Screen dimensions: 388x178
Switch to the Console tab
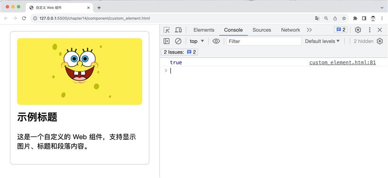(233, 30)
